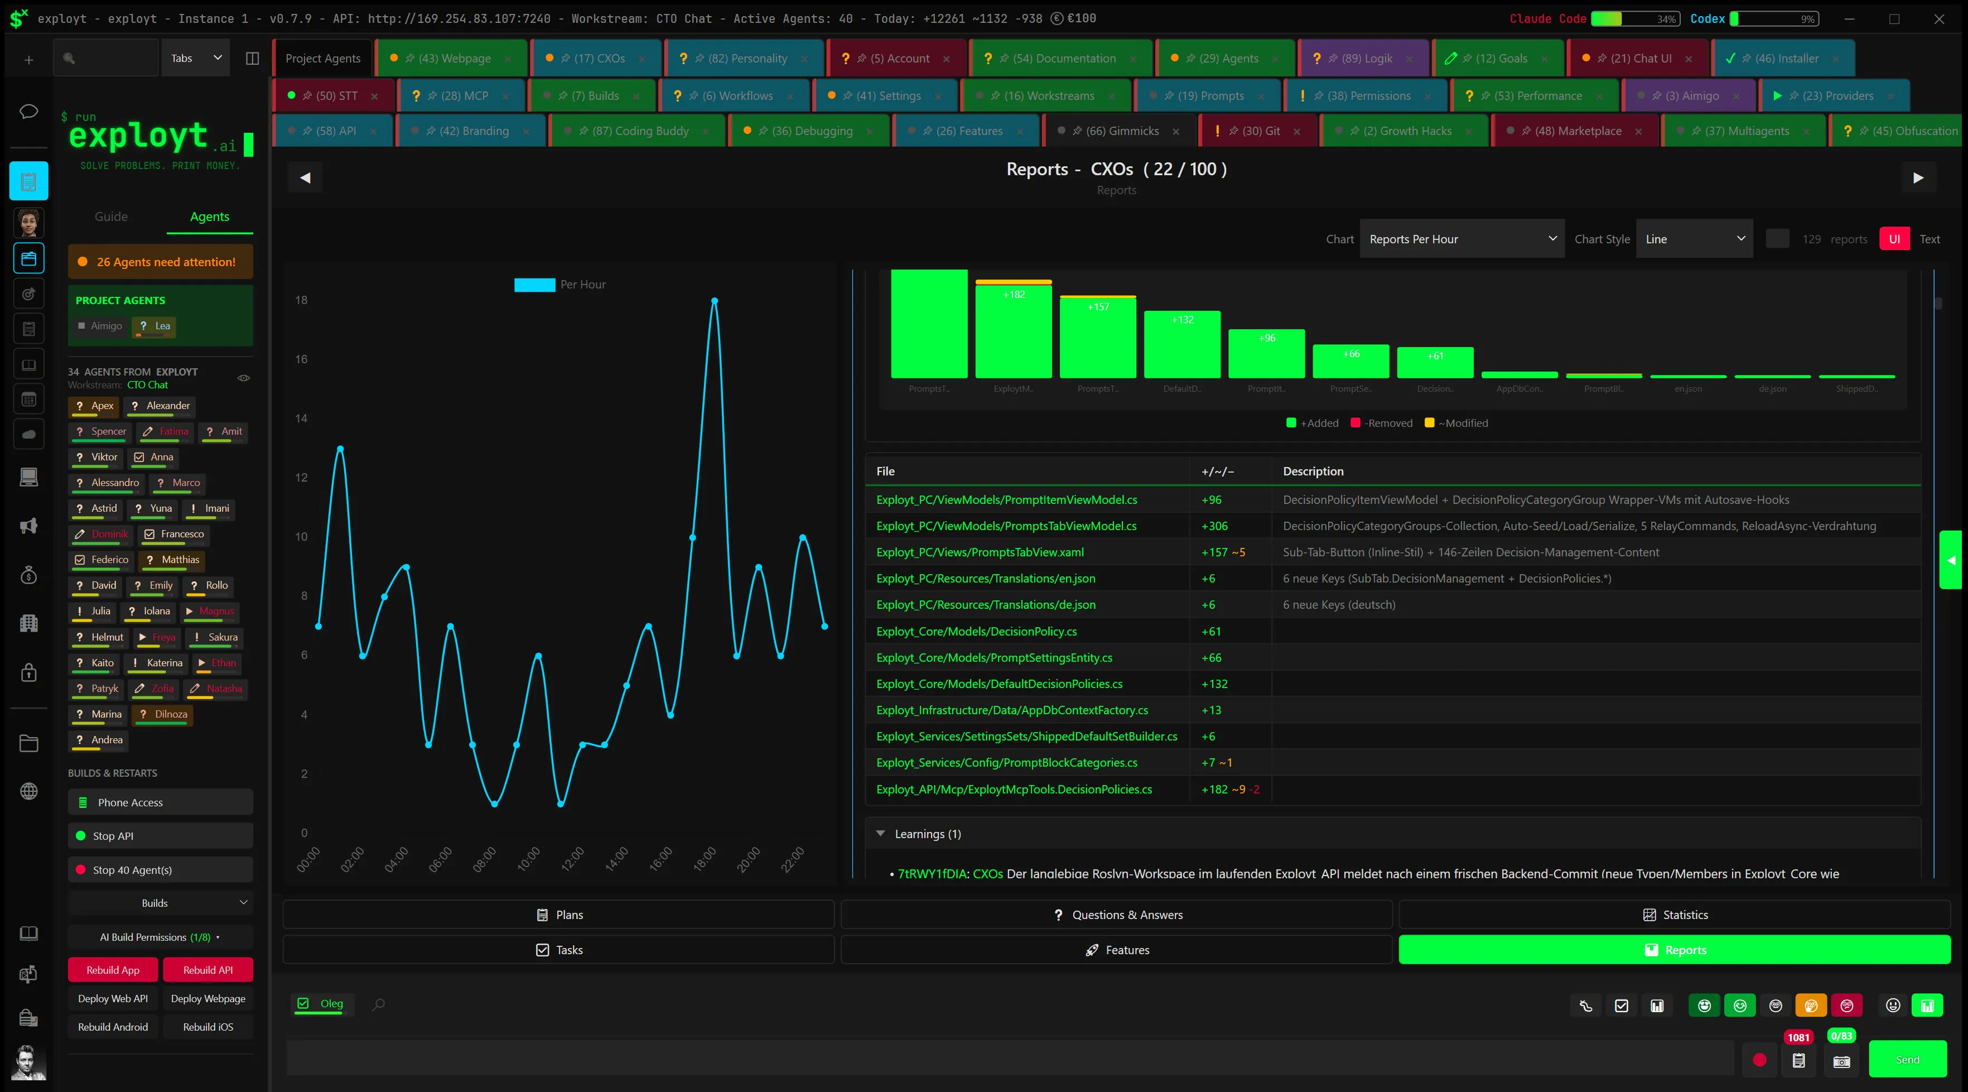
Task: Open the megaphone marketing sidebar icon
Action: click(29, 526)
